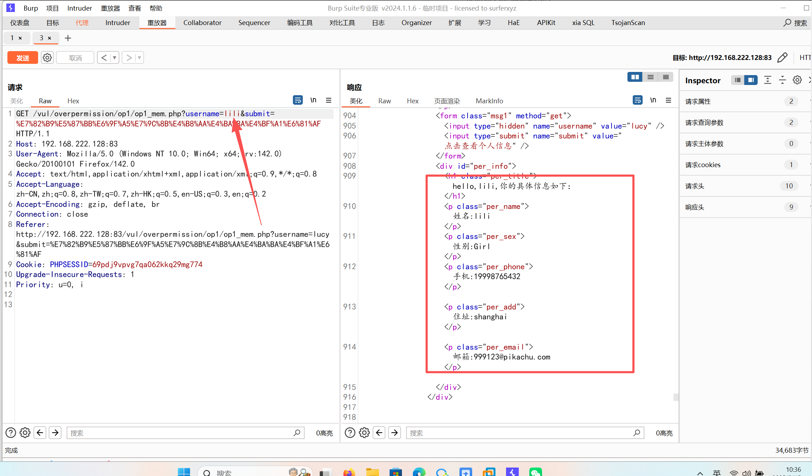Open the Repeater send settings gear
The width and height of the screenshot is (812, 476).
[47, 57]
